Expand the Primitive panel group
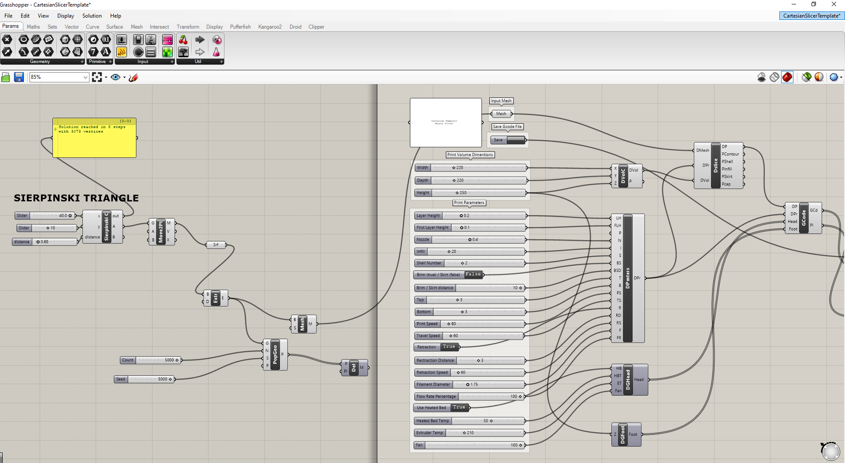The width and height of the screenshot is (845, 463). click(x=111, y=62)
